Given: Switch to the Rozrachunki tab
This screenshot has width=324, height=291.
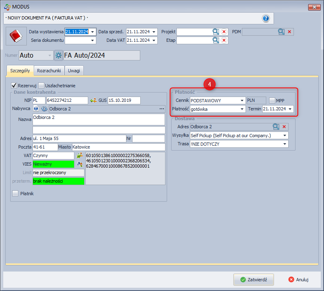Looking at the screenshot, I should point(49,70).
